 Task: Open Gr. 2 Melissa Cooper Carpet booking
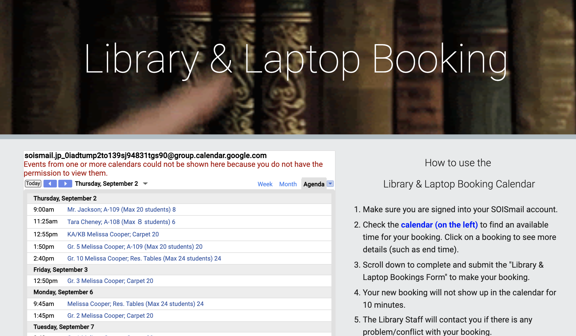click(110, 316)
